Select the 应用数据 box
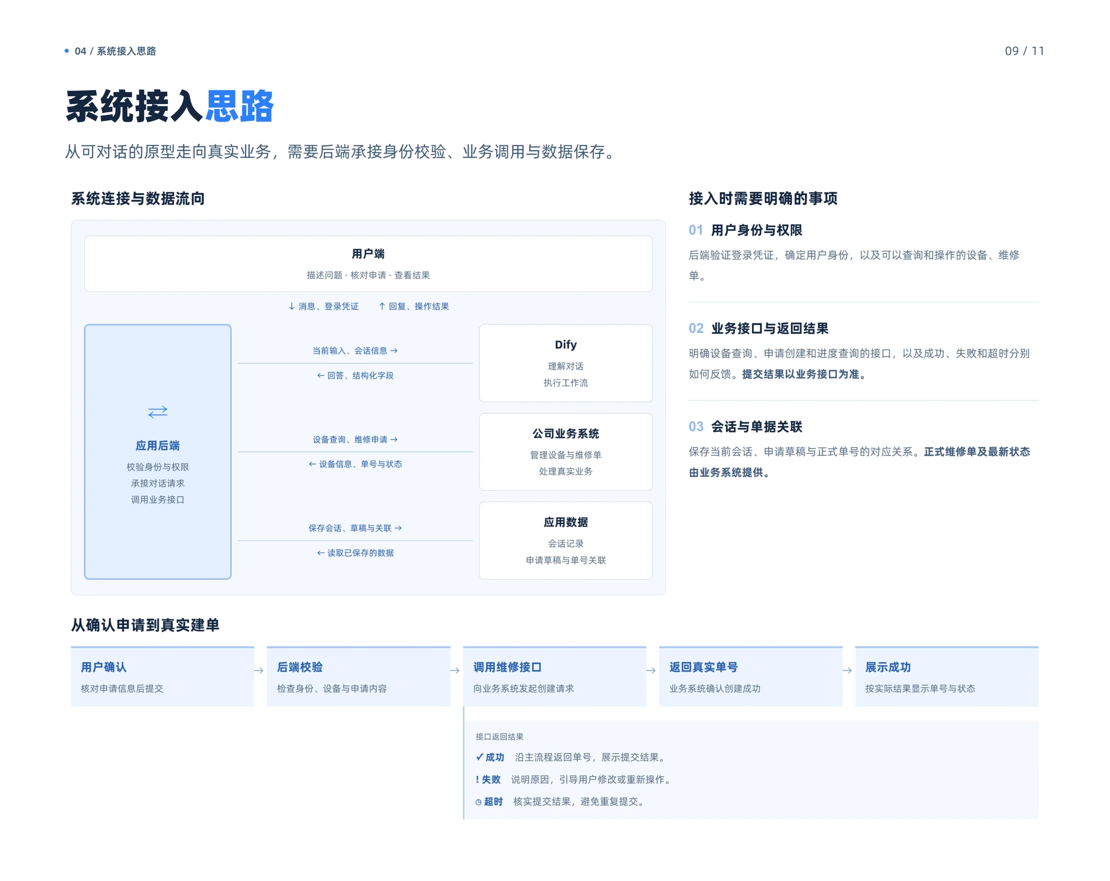 (x=566, y=540)
